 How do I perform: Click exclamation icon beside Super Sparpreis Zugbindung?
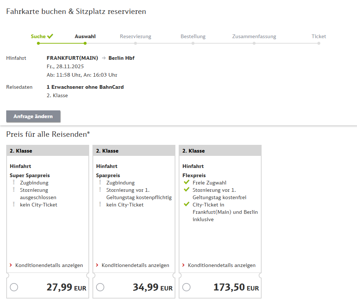pyautogui.click(x=14, y=182)
